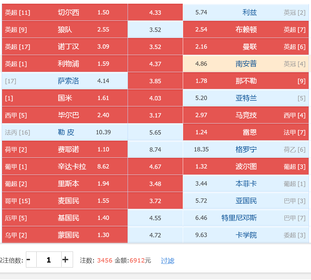311x280 pixels.
Task: Focus the bet multiplier input field
Action: (x=49, y=260)
